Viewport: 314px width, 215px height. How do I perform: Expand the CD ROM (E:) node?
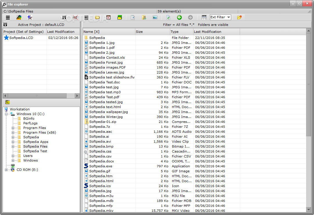pyautogui.click(x=6, y=170)
